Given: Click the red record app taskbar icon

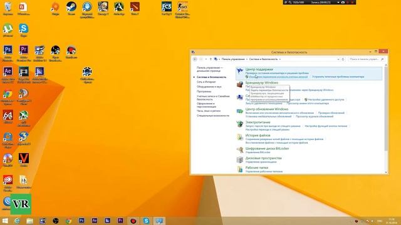Looking at the screenshot, I should coord(133,221).
